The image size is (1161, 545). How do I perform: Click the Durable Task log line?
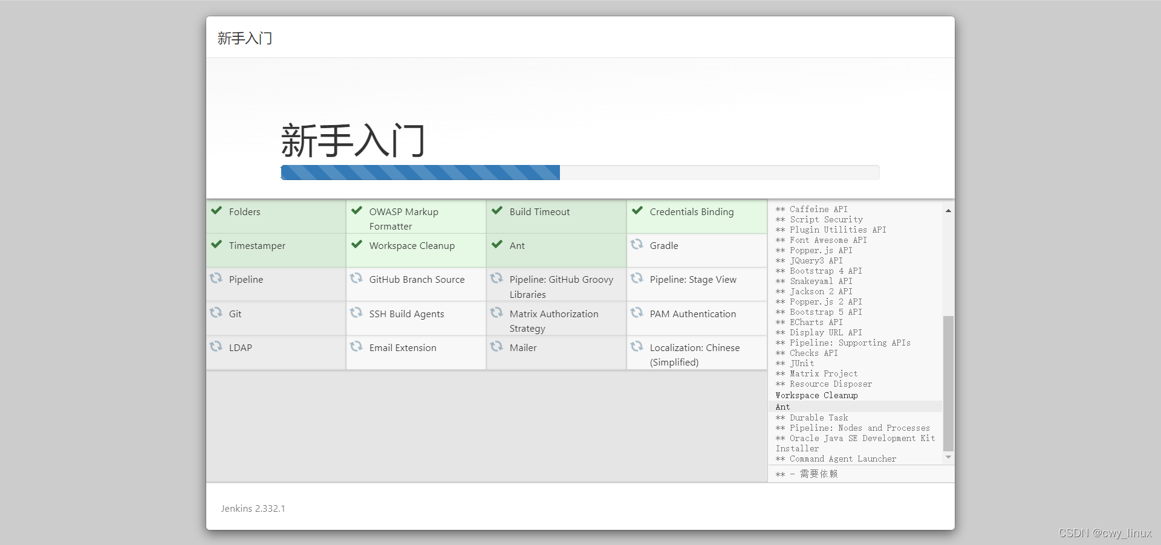tap(812, 418)
